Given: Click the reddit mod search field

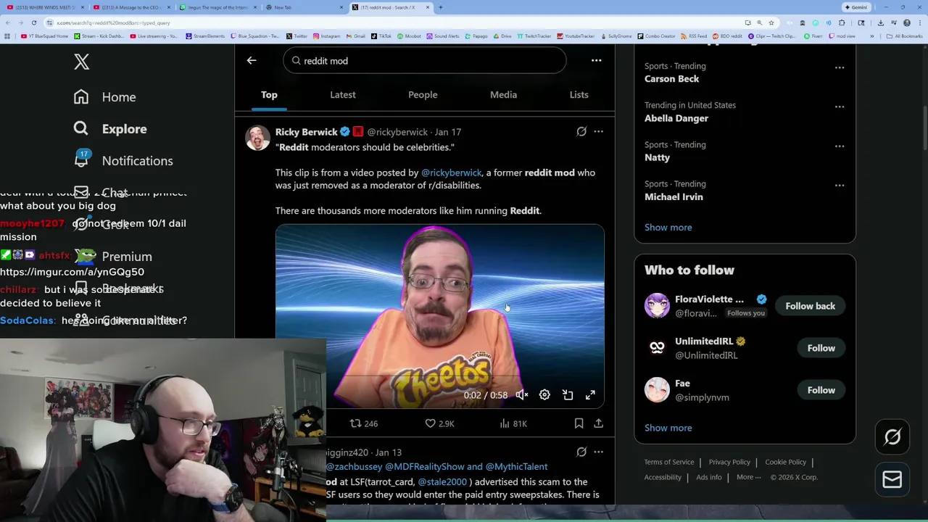Looking at the screenshot, I should pyautogui.click(x=424, y=61).
